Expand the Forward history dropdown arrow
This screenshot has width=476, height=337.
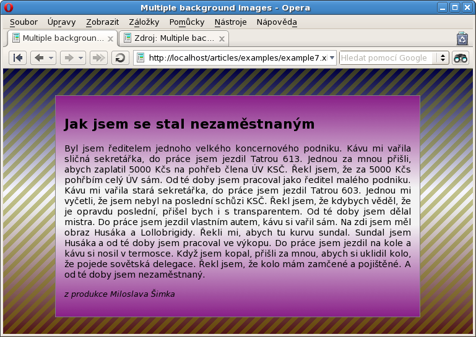point(80,58)
